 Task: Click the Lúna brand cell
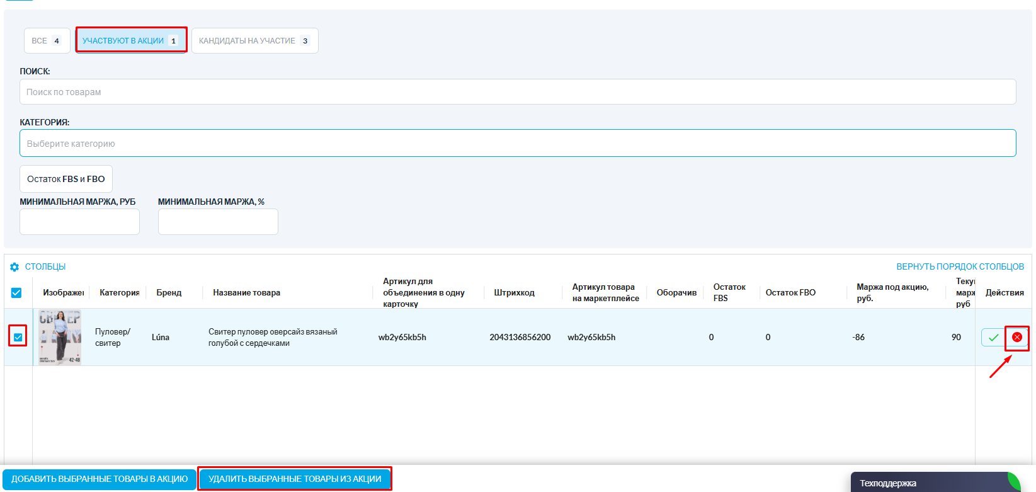pos(161,338)
